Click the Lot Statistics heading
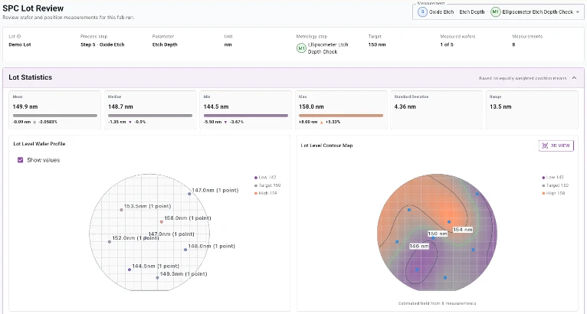The image size is (587, 314). click(x=31, y=77)
